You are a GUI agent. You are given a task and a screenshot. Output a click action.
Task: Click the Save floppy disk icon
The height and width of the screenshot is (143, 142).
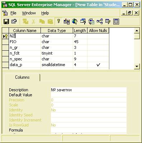[6, 22]
